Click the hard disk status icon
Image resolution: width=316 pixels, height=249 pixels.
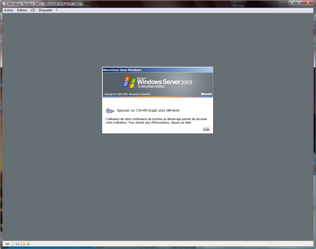click(7, 244)
